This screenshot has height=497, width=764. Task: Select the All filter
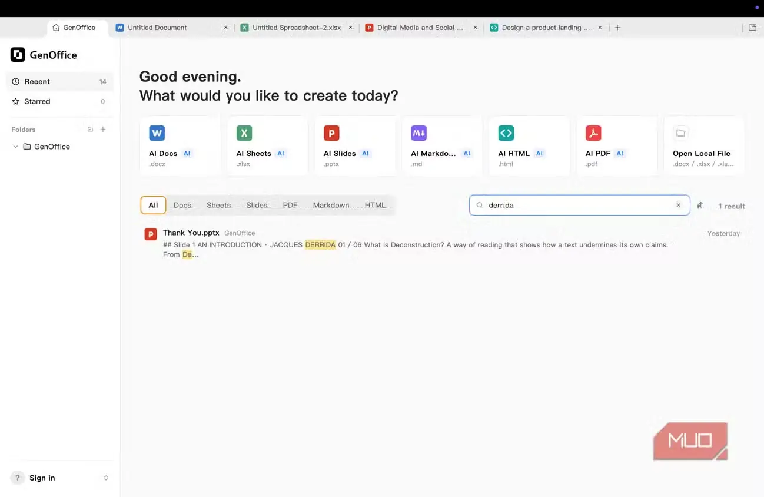pos(153,205)
